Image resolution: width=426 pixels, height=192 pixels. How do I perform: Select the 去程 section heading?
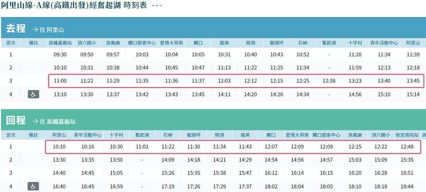(x=16, y=29)
